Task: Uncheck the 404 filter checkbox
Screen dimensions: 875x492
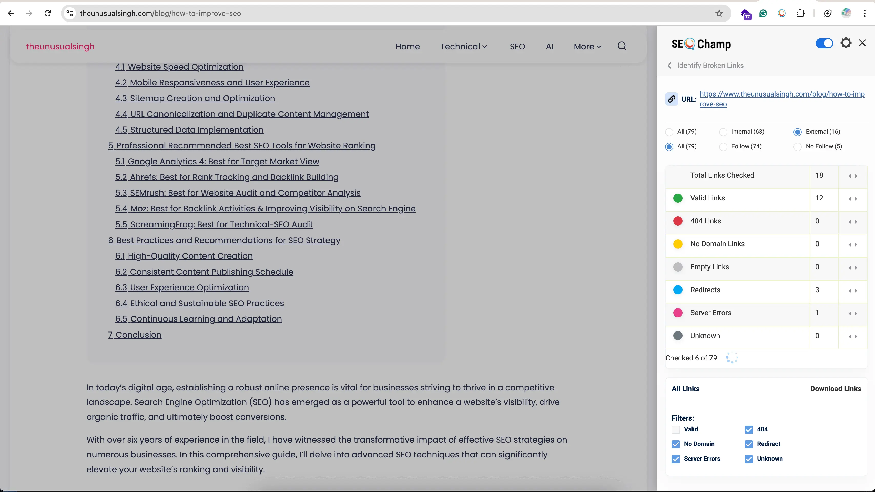Action: click(749, 430)
